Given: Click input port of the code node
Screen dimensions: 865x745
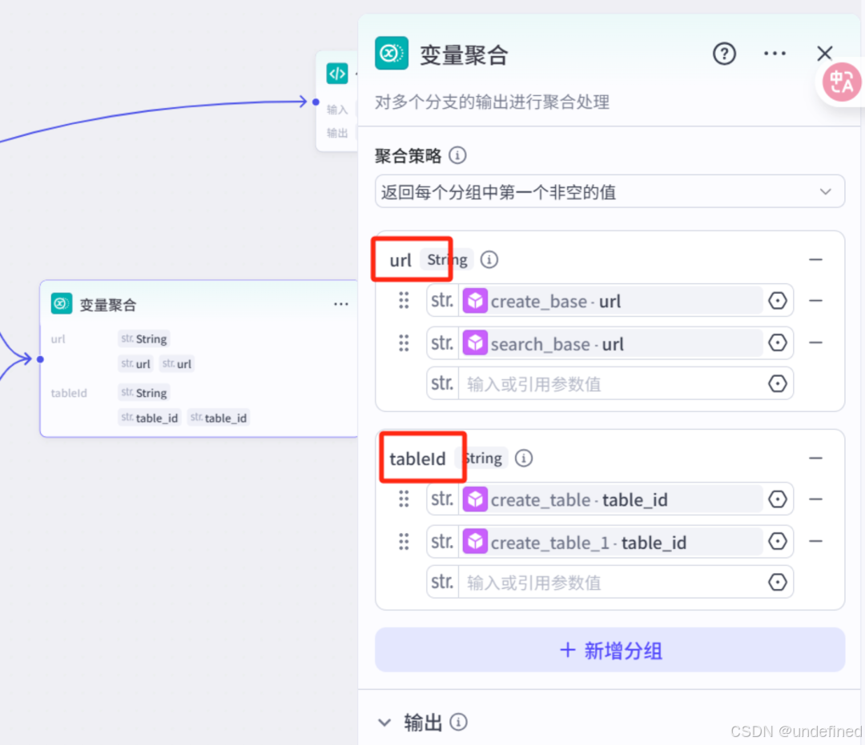Looking at the screenshot, I should [316, 102].
